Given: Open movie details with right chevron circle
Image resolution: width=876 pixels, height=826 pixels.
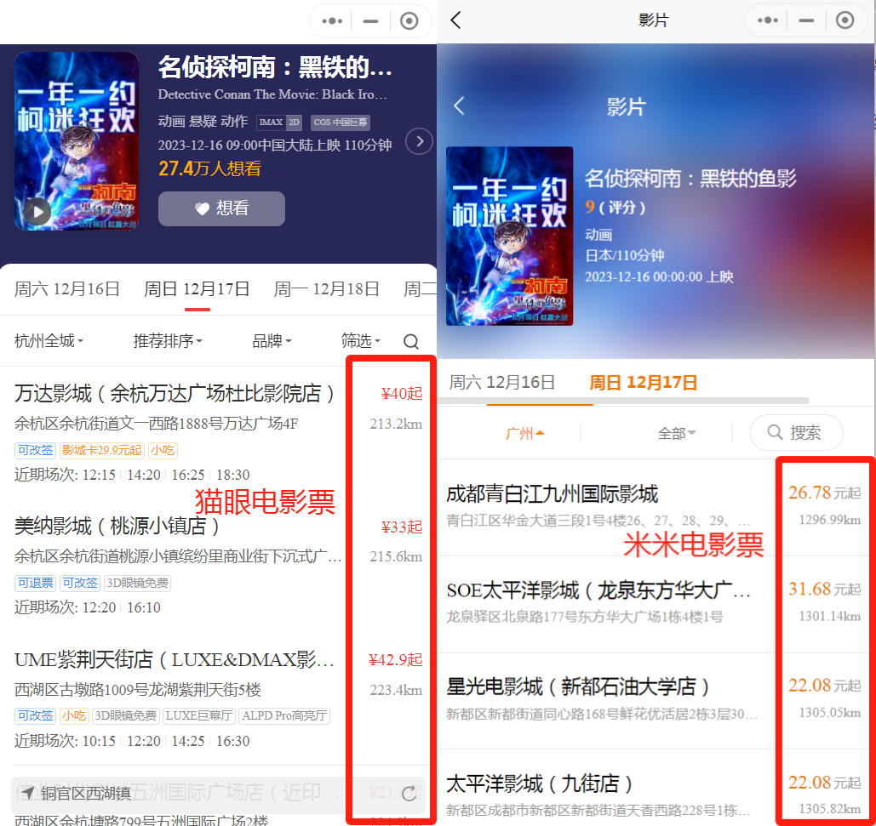Looking at the screenshot, I should 419,142.
